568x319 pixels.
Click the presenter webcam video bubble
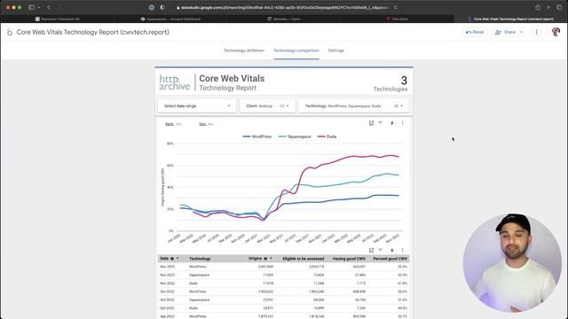(512, 262)
